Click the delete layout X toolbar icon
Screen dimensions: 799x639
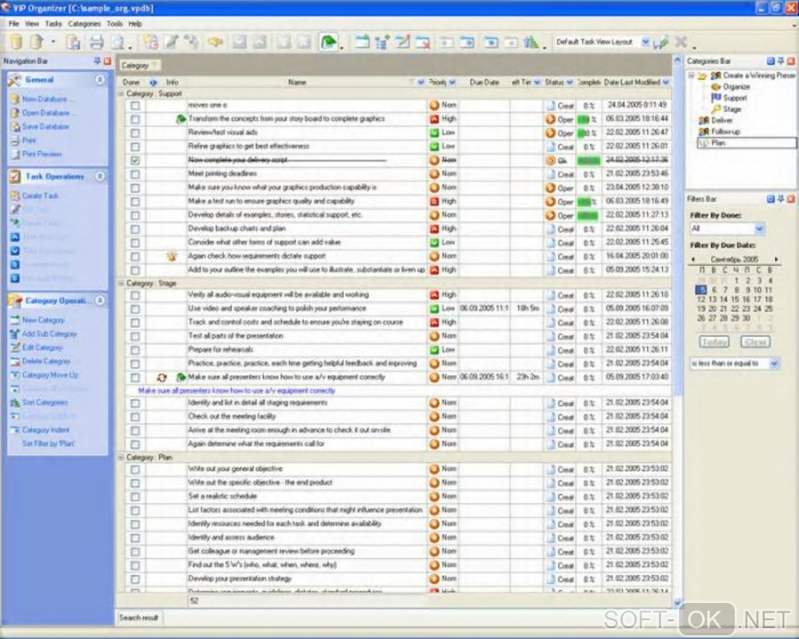pyautogui.click(x=681, y=42)
